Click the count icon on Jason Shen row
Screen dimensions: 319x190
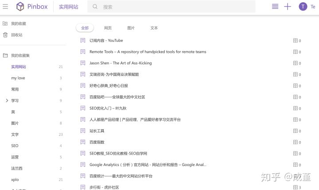[x=296, y=63]
